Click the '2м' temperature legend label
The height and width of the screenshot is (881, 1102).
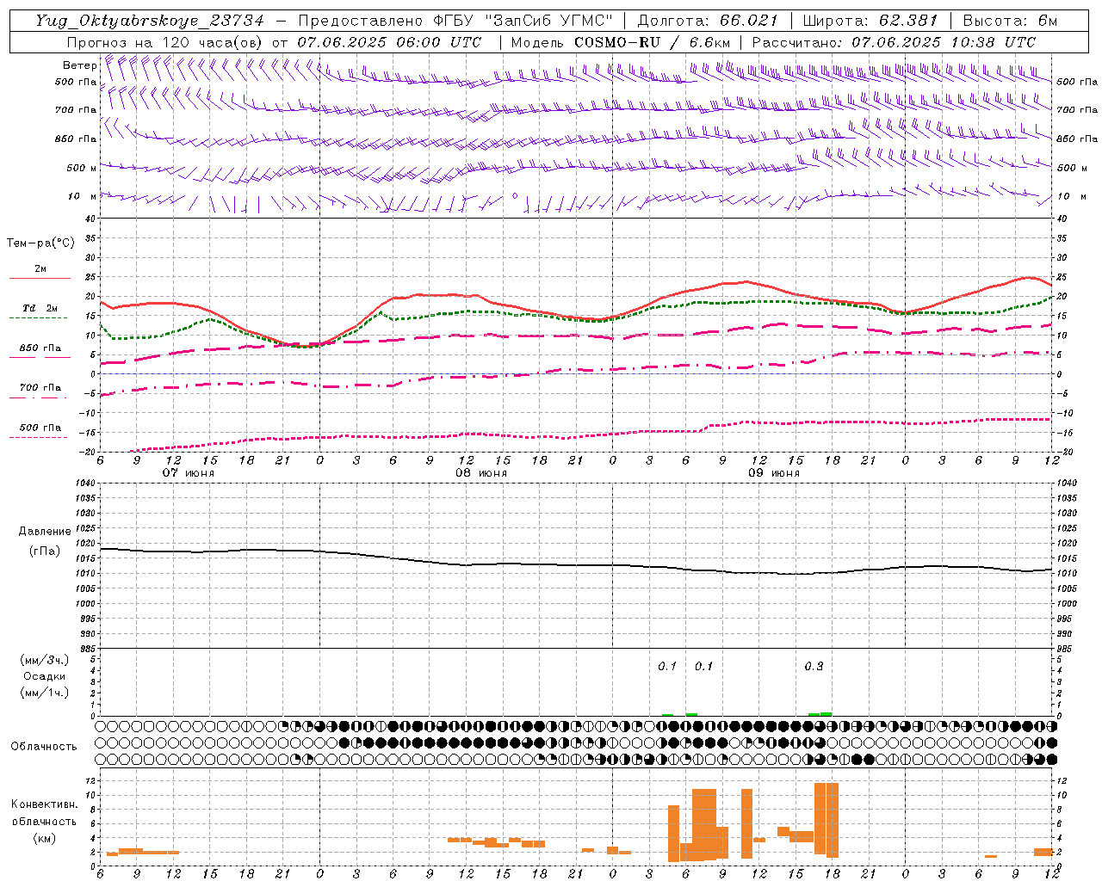(40, 268)
